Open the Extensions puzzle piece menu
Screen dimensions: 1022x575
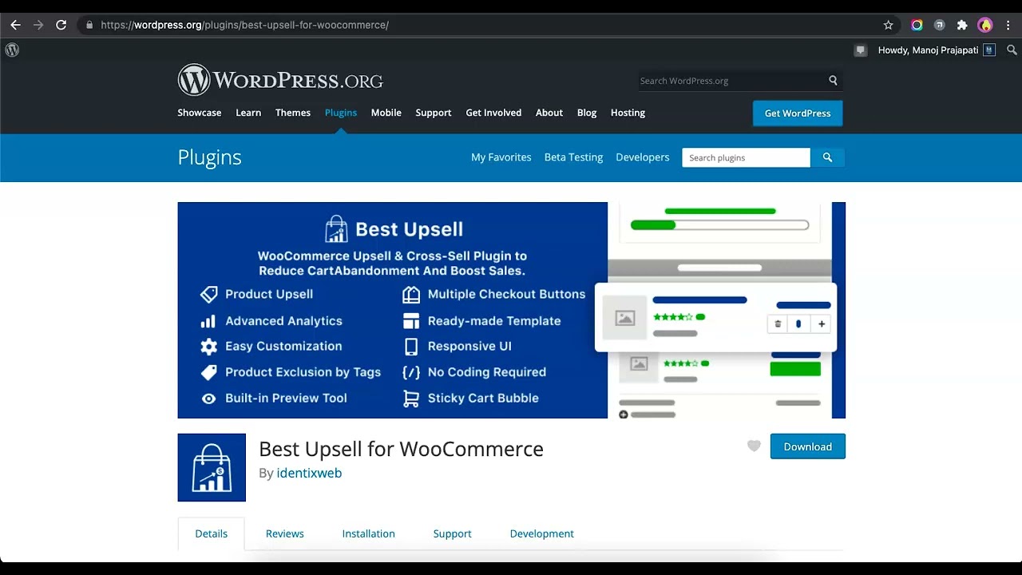[x=962, y=25]
